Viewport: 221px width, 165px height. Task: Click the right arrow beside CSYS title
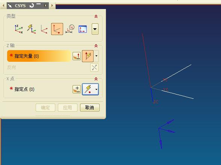click(x=52, y=6)
